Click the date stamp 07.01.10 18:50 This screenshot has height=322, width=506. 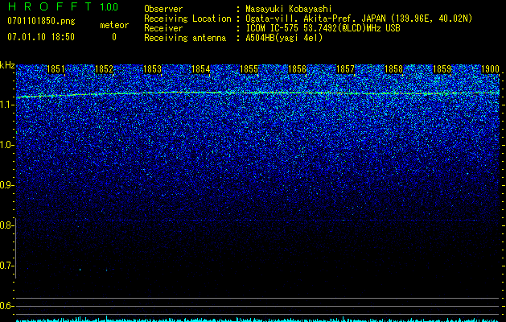tap(41, 37)
